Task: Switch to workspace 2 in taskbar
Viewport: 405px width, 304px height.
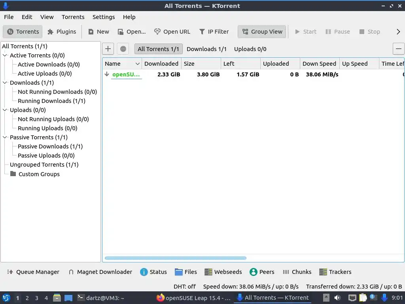Action: (x=27, y=298)
